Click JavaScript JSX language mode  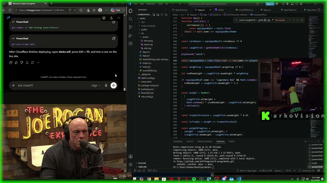coord(308,171)
